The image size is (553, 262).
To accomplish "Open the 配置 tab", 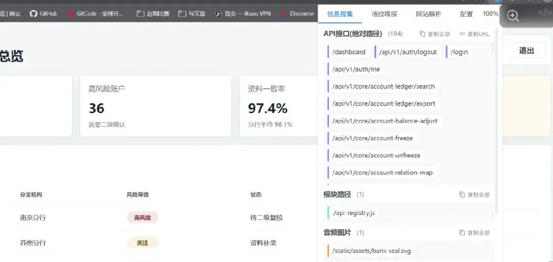I will click(x=466, y=14).
